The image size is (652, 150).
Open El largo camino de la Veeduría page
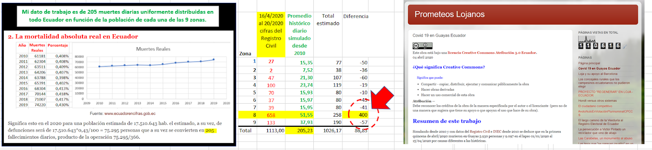[x=605, y=122]
